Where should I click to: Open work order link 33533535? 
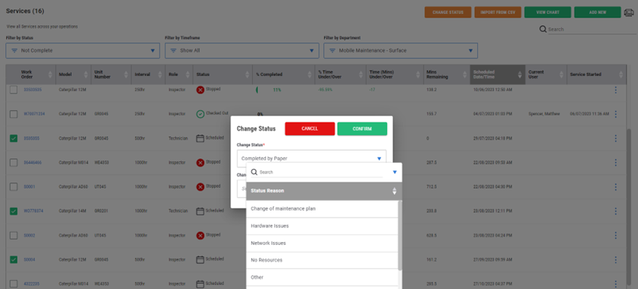pyautogui.click(x=32, y=90)
